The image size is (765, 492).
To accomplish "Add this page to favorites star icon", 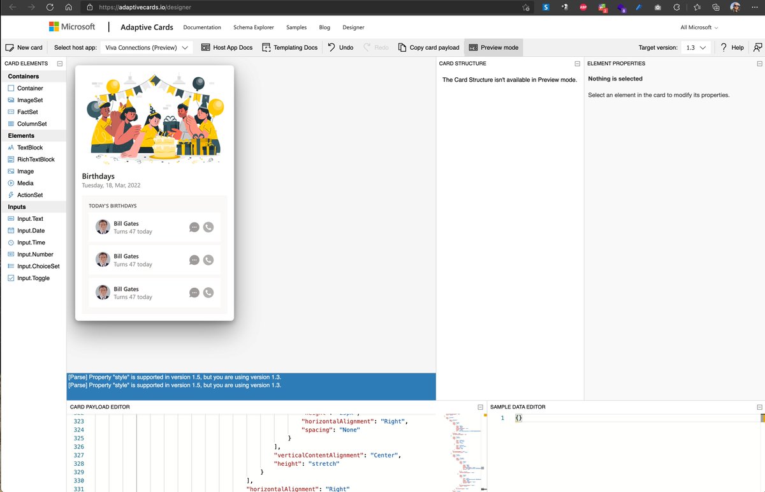I will pyautogui.click(x=525, y=8).
